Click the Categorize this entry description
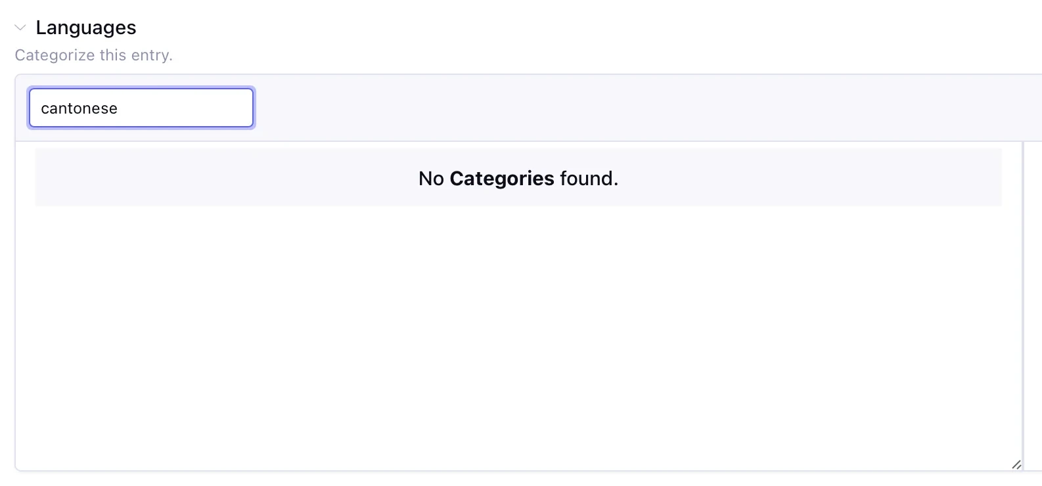 click(x=93, y=55)
